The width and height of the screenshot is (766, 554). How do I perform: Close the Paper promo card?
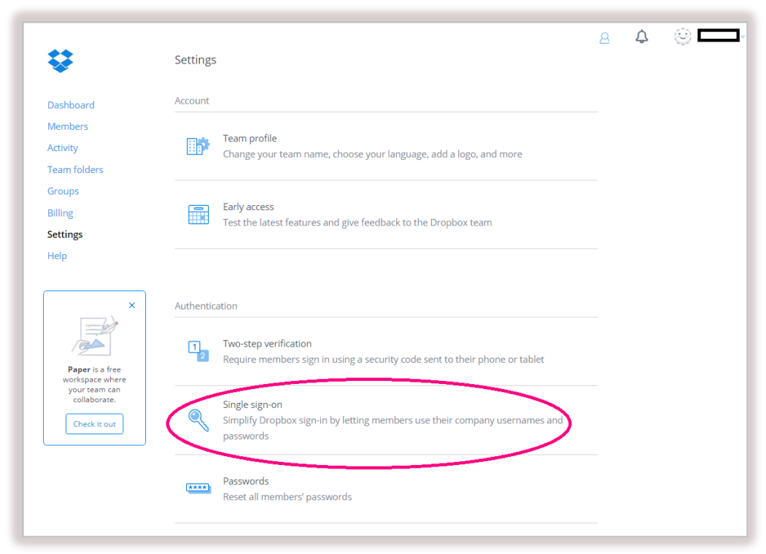coord(132,305)
